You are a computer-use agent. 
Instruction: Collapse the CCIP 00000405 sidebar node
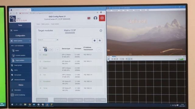(x=30, y=46)
